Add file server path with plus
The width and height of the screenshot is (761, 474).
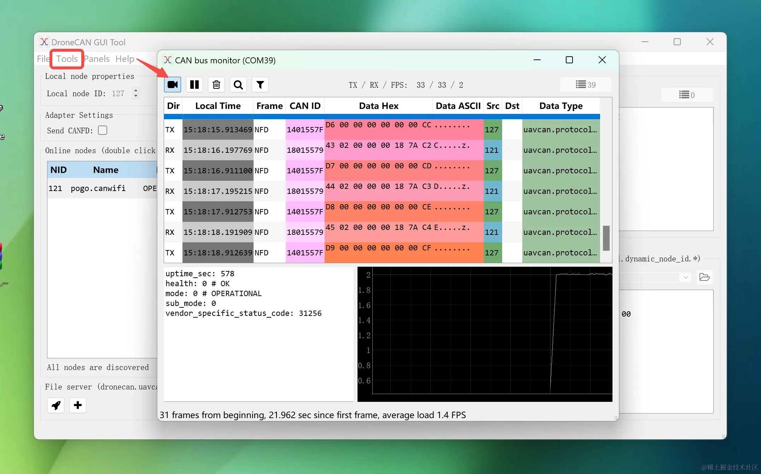[x=78, y=405]
